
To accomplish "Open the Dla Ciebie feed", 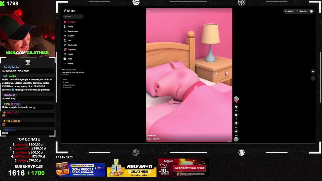I will click(x=70, y=22).
